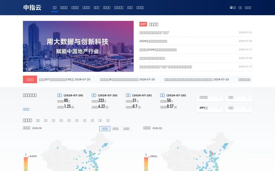Click the chevron arrow on the API card
The width and height of the screenshot is (275, 171).
[219, 108]
